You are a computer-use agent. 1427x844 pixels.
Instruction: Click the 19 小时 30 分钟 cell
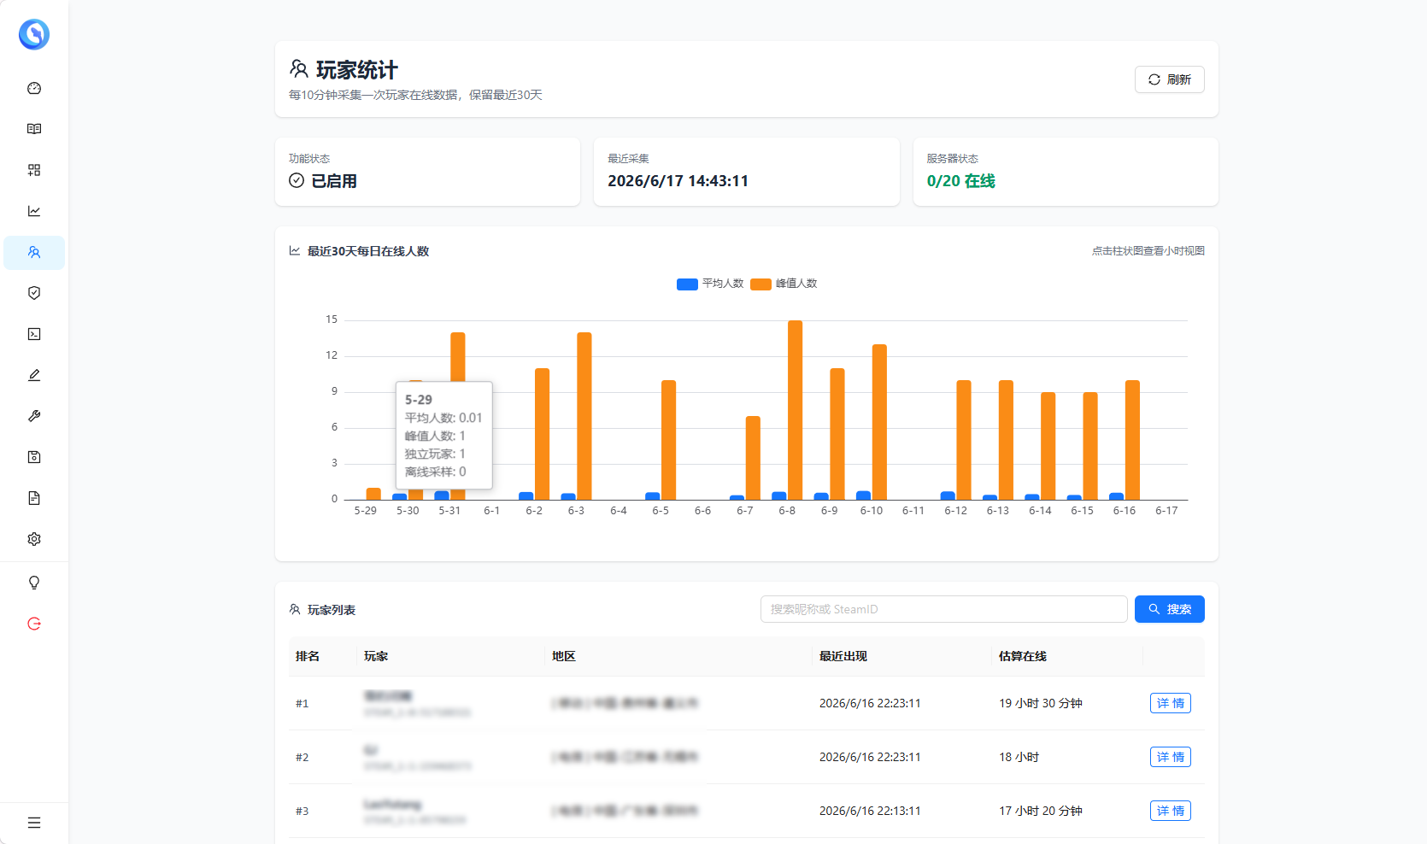(1041, 703)
